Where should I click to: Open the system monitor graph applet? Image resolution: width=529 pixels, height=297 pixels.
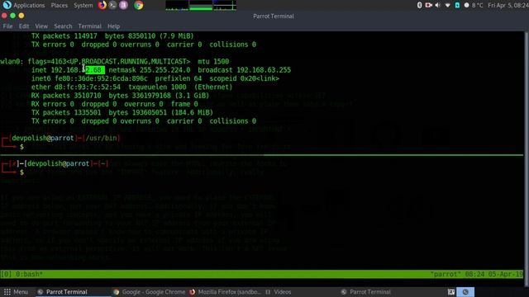(x=201, y=6)
